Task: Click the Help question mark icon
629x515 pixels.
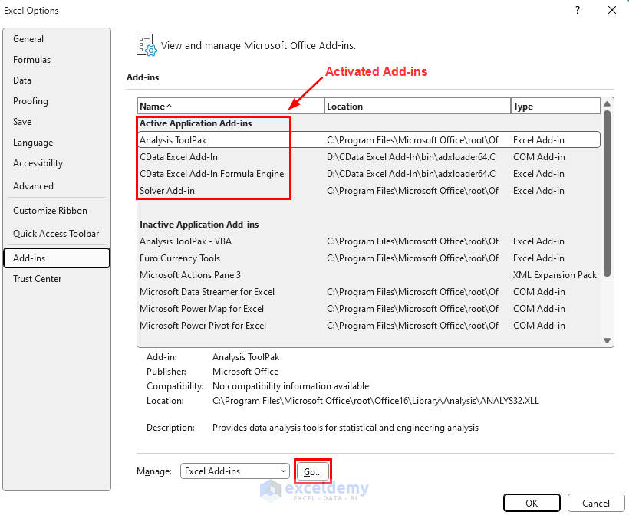Action: (578, 10)
